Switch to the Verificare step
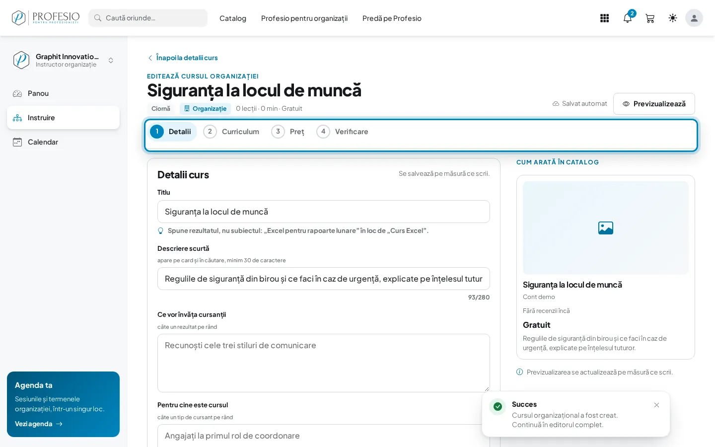 pos(343,132)
